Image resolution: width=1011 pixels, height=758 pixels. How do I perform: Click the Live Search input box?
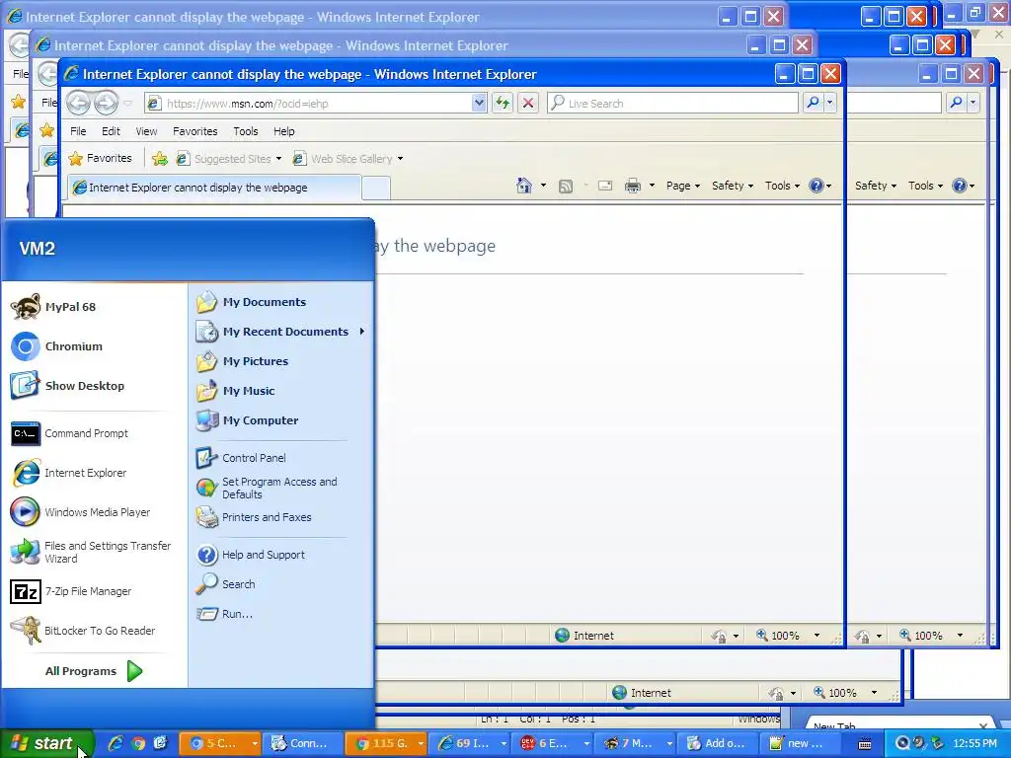[x=673, y=103]
